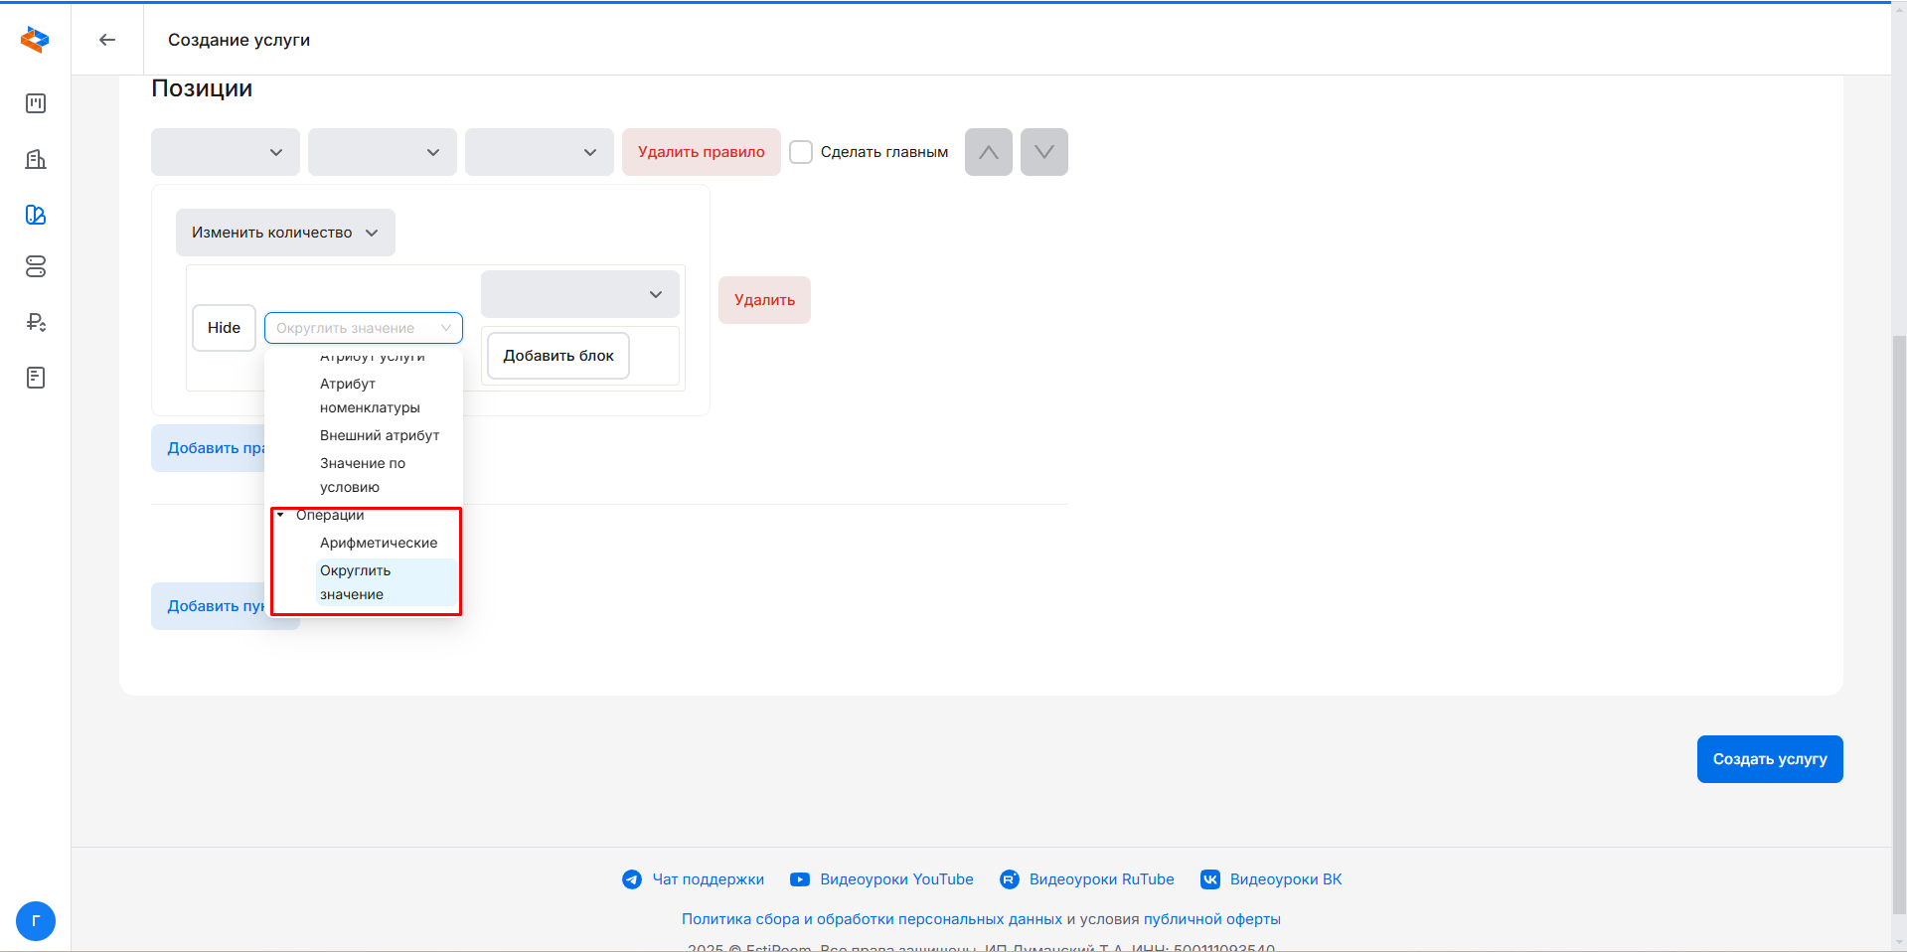
Task: Open the document sidebar icon
Action: pos(36,378)
